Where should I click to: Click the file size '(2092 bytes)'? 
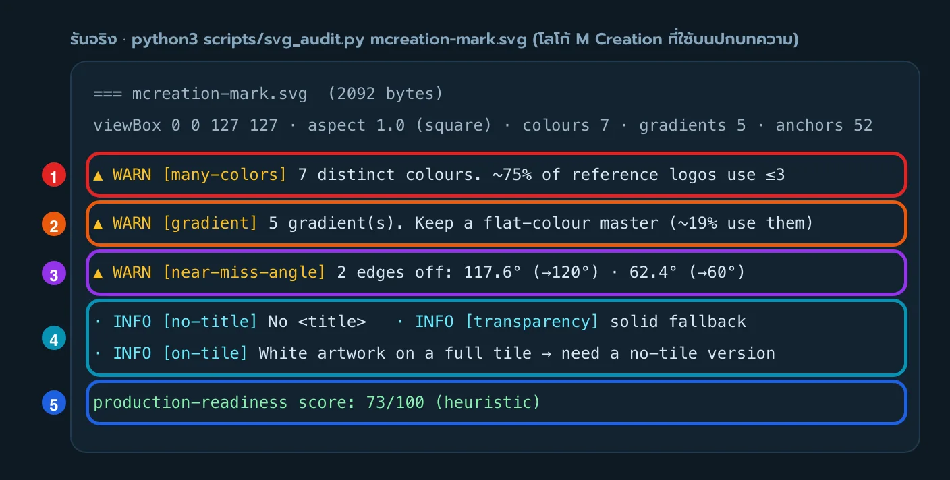(x=385, y=94)
